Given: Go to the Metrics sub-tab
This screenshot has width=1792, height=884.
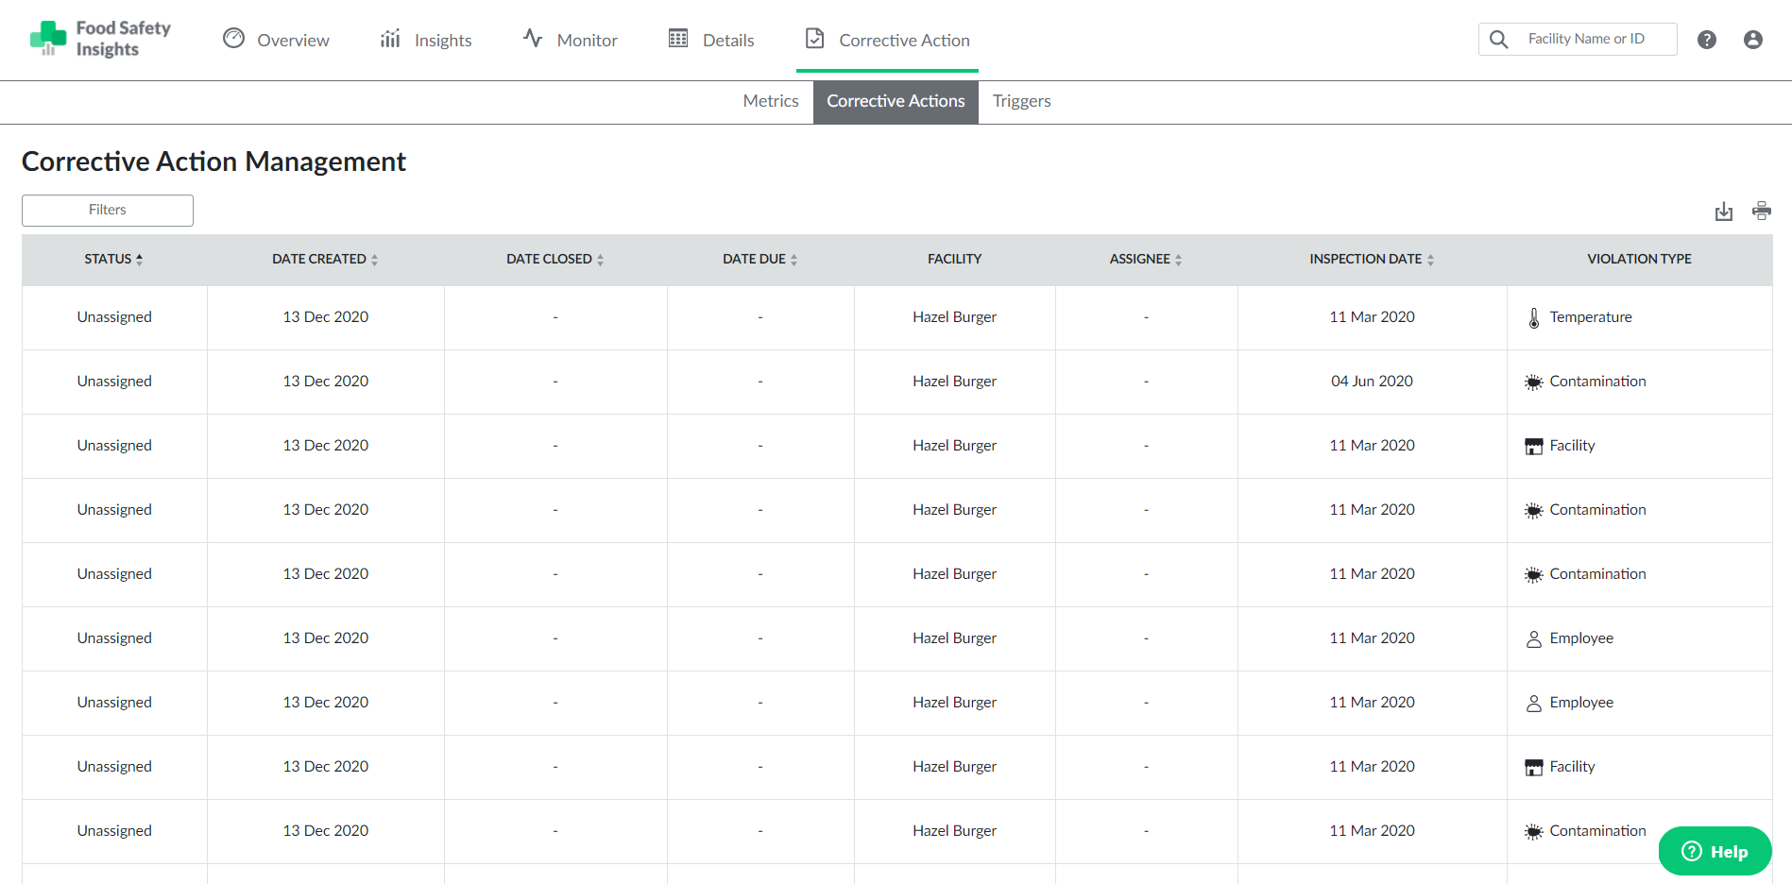Looking at the screenshot, I should [770, 101].
